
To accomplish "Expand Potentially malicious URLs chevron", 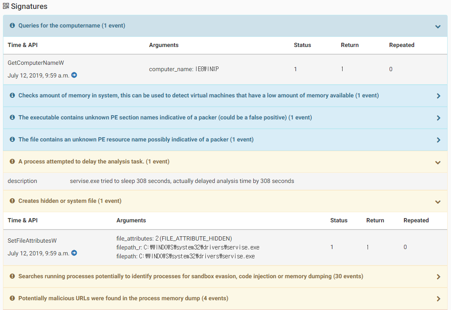I will click(438, 299).
